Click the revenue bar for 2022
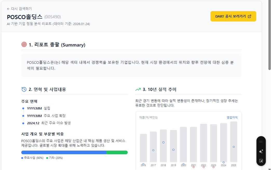 click(x=204, y=143)
